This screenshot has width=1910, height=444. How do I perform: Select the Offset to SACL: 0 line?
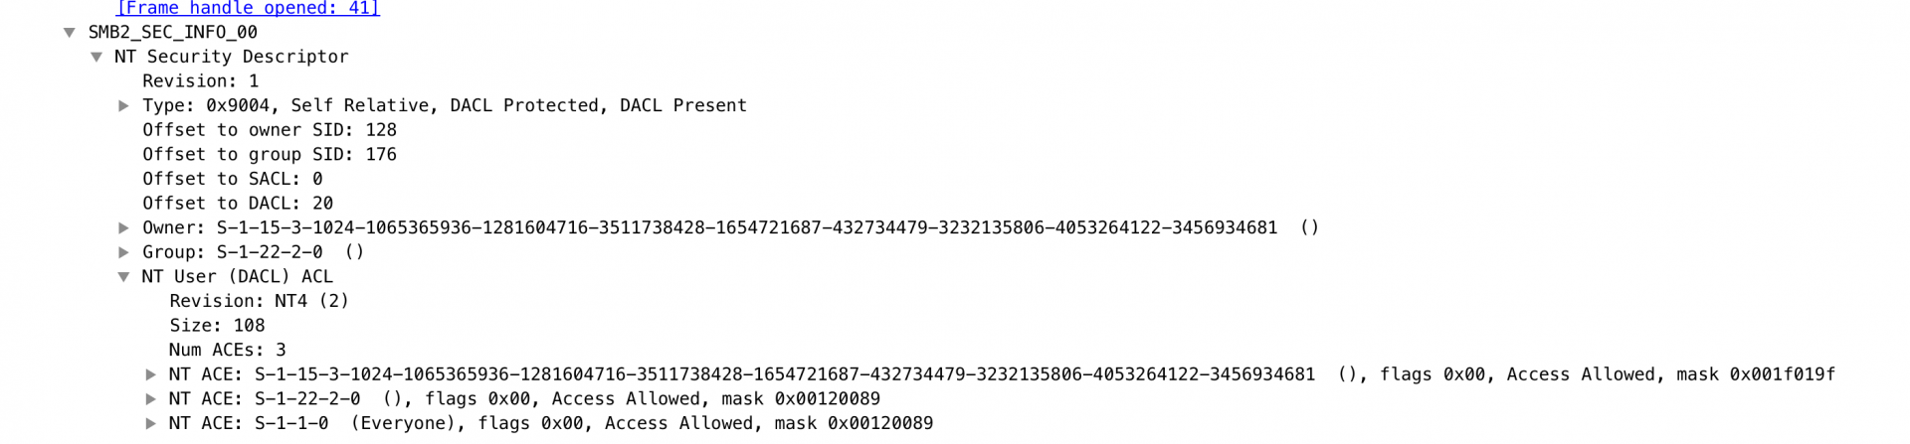point(233,179)
